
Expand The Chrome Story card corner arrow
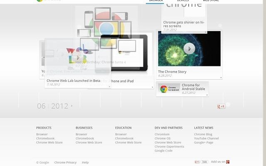[221, 78]
